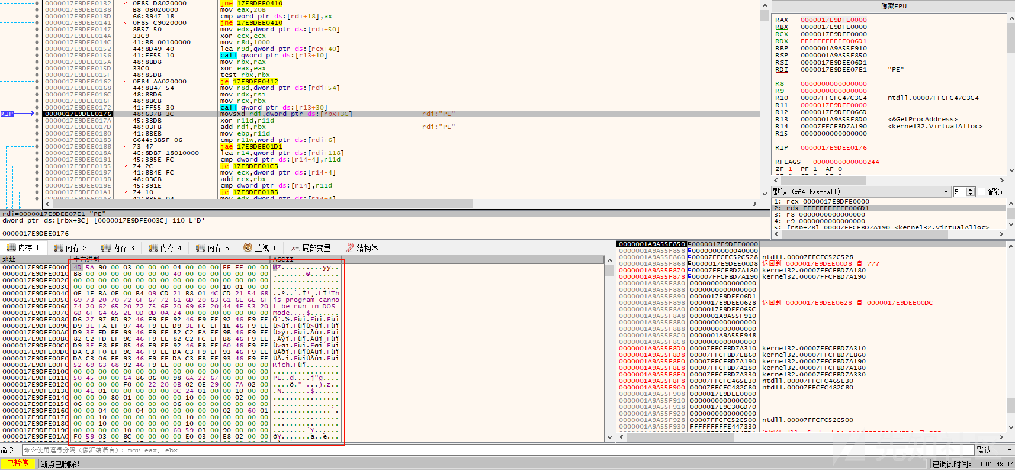Screen dimensions: 1015x470
Task: Select argument row 2: rdx FFFFFFFFFFF006D1
Action: pos(888,208)
